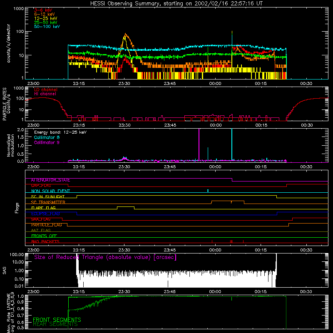The height and width of the screenshot is (333, 333).
Task: Select the 25-50 keV legend label
Action: [46, 22]
